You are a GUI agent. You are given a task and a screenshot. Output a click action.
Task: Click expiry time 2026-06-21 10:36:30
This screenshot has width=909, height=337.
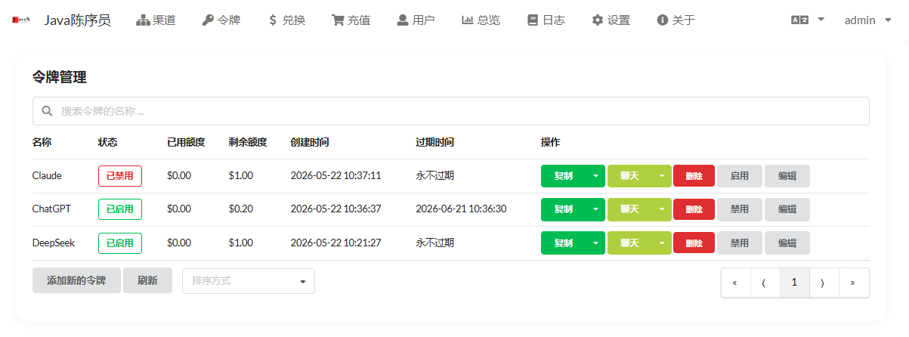(x=461, y=209)
